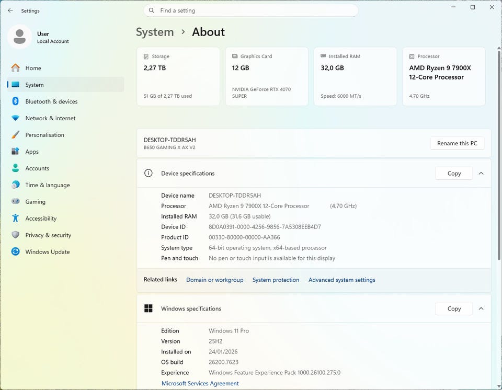Image resolution: width=502 pixels, height=390 pixels.
Task: Select the Network & internet wifi icon
Action: (x=16, y=118)
